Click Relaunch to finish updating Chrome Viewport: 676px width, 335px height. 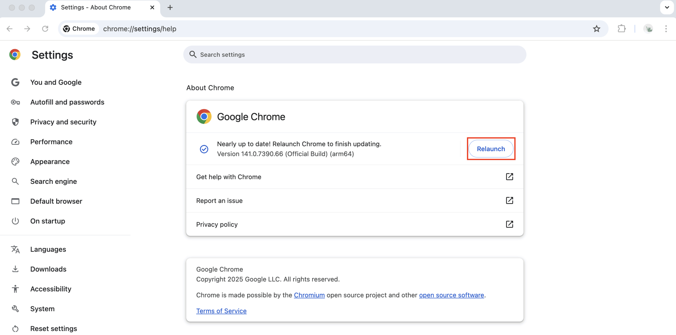pyautogui.click(x=490, y=149)
